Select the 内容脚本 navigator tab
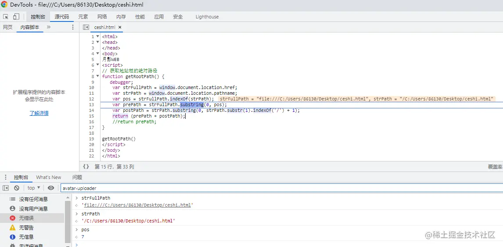Image resolution: width=503 pixels, height=247 pixels. coord(30,27)
